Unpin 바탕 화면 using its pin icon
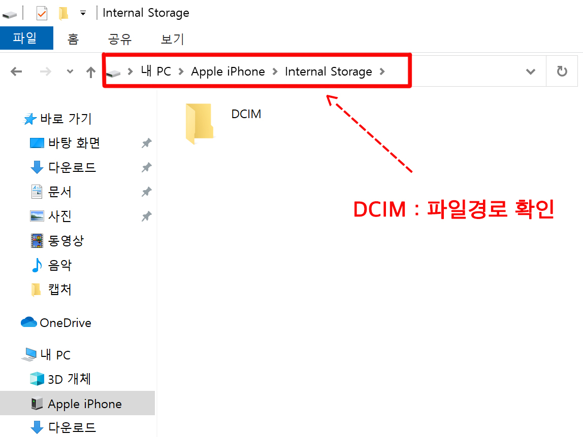This screenshot has height=437, width=583. pos(146,143)
